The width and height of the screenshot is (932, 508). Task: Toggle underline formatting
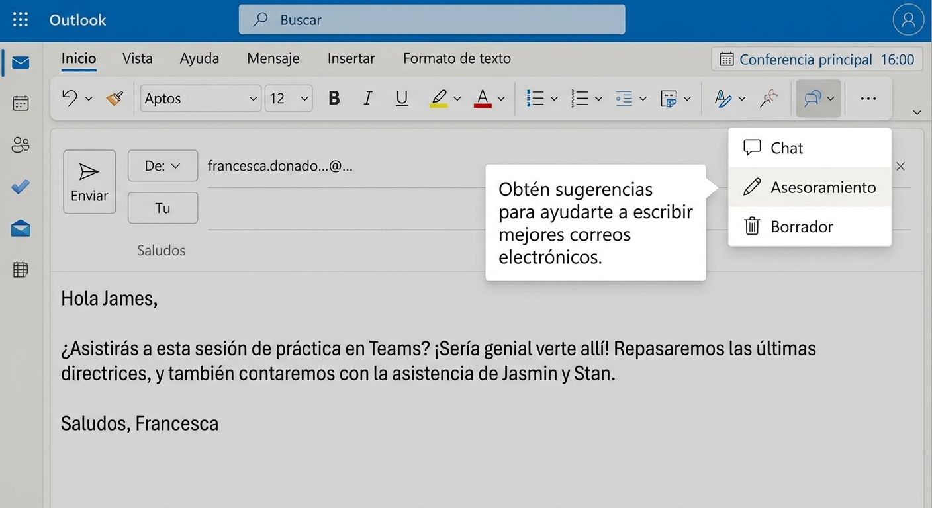(x=401, y=97)
